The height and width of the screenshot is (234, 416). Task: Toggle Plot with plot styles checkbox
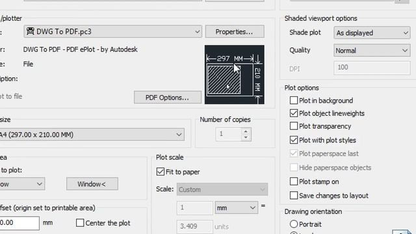click(294, 140)
